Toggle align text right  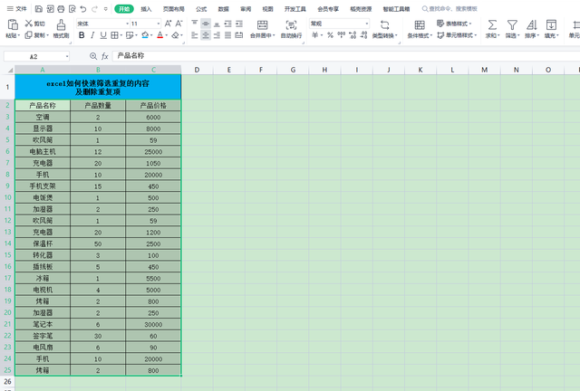pyautogui.click(x=217, y=35)
